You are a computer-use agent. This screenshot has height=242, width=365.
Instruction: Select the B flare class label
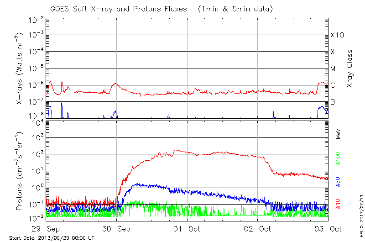pos(333,102)
